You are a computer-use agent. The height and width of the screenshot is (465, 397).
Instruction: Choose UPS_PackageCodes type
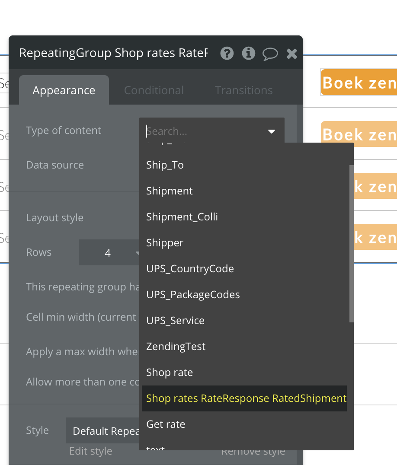(x=193, y=295)
